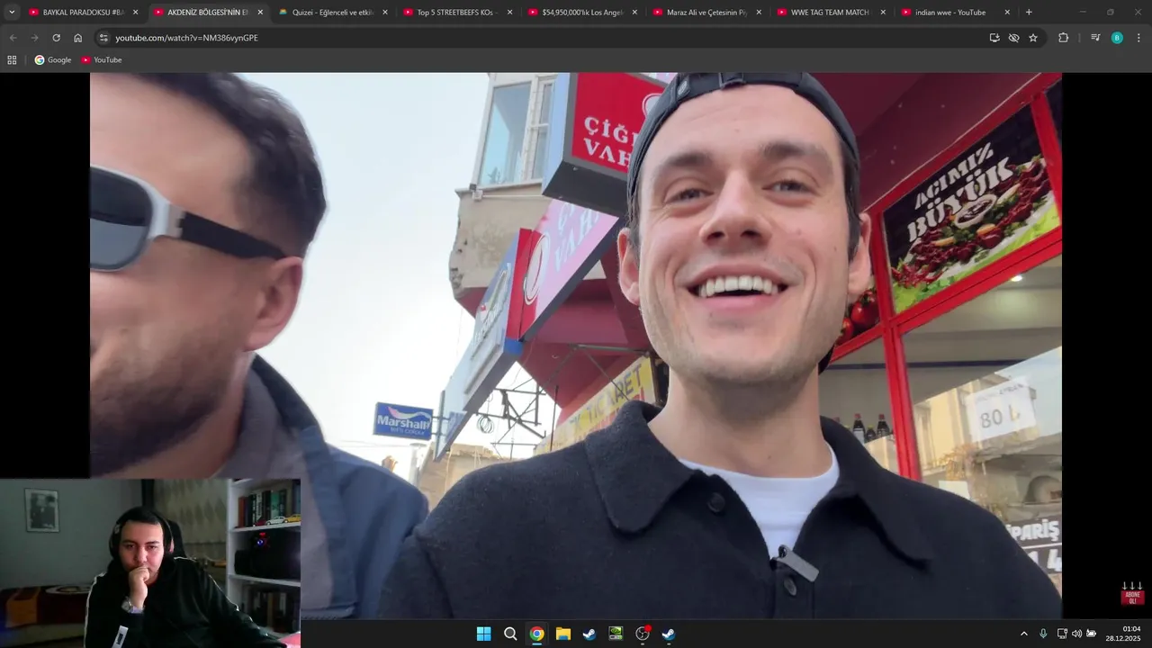Open Windows Search on the taskbar

tap(510, 634)
